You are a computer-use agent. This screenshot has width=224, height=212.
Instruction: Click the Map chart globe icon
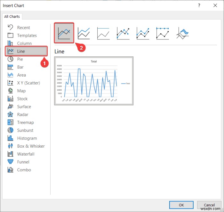pos(11,91)
